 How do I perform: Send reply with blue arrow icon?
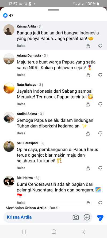tap(100, 218)
